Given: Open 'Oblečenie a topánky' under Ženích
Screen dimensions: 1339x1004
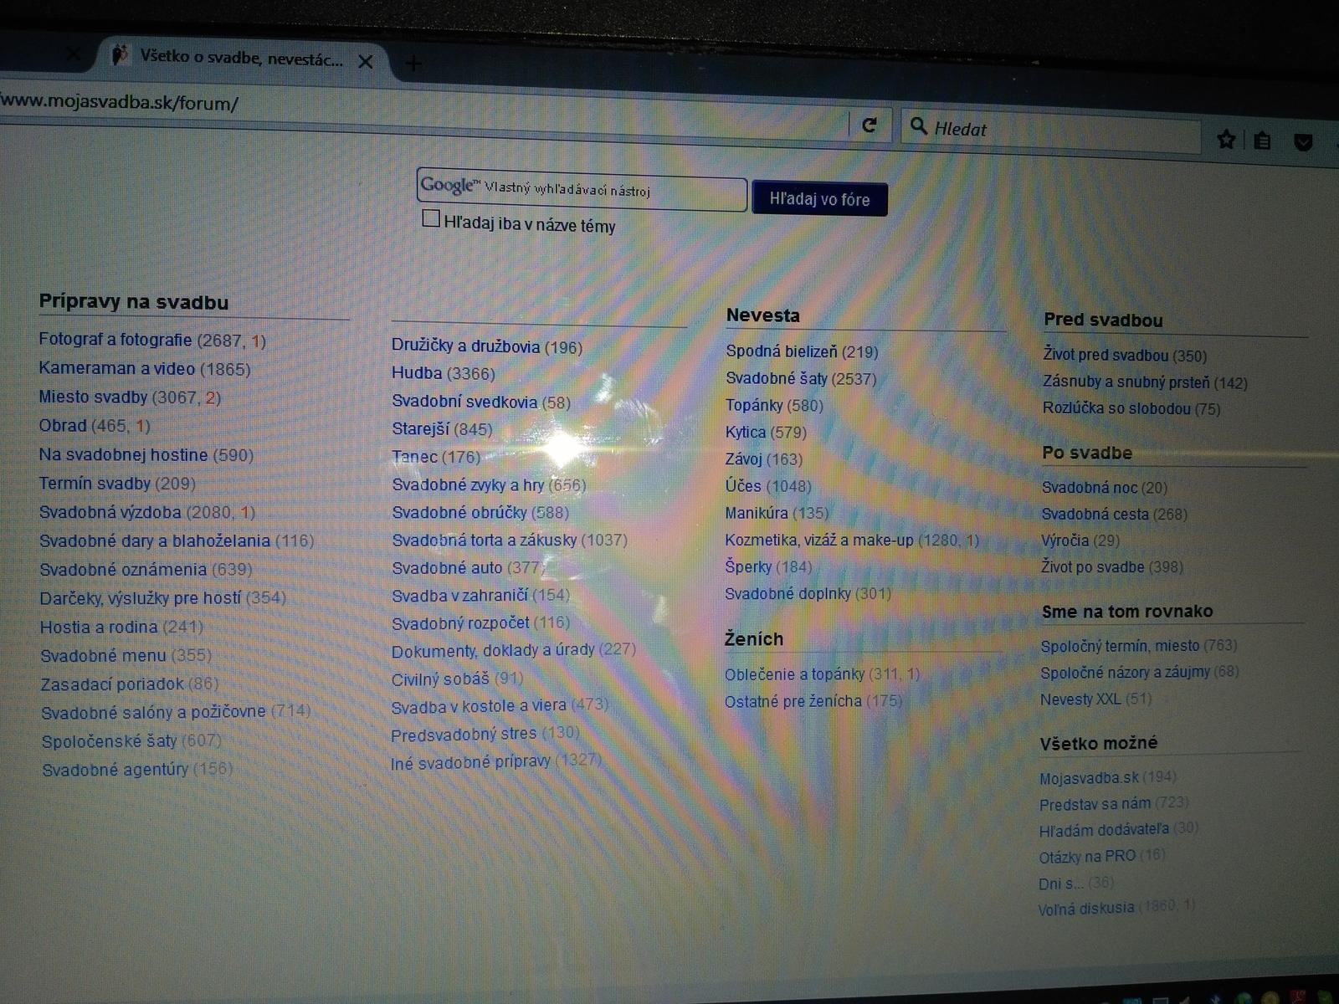Looking at the screenshot, I should pyautogui.click(x=794, y=674).
